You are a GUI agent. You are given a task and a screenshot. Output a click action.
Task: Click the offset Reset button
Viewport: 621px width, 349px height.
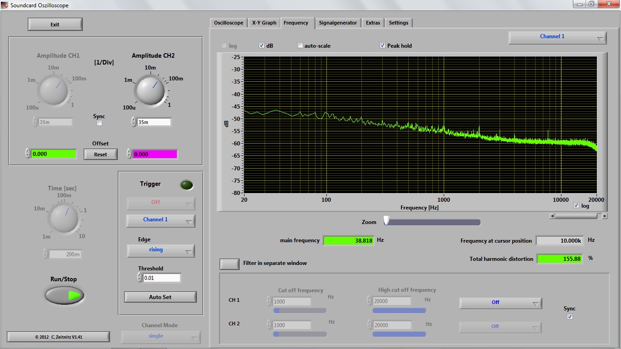point(100,155)
